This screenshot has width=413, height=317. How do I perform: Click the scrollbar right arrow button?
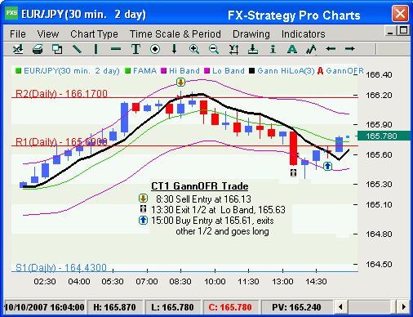tap(404, 307)
